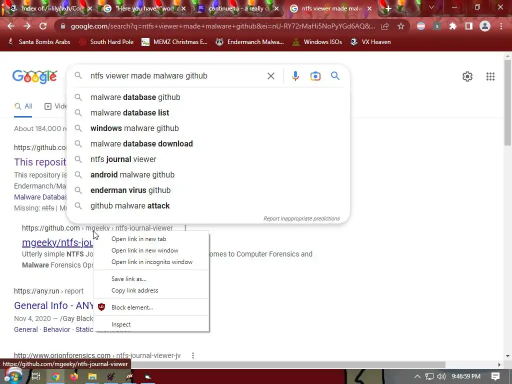Choose Block element from context menu
This screenshot has width=512, height=384.
tap(151, 307)
